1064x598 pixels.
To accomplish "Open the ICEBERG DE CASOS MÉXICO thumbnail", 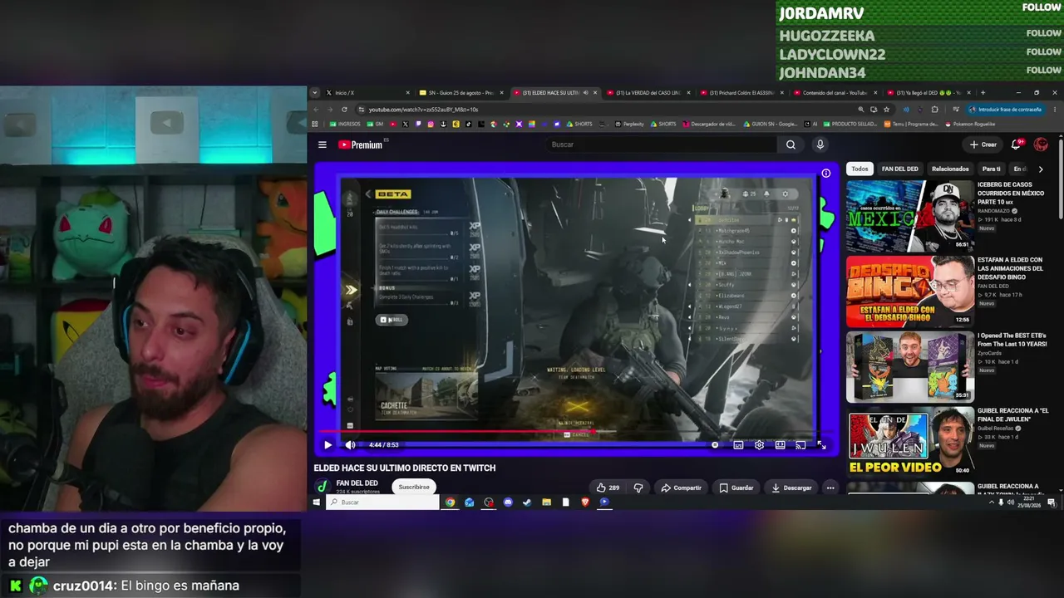I will [910, 216].
